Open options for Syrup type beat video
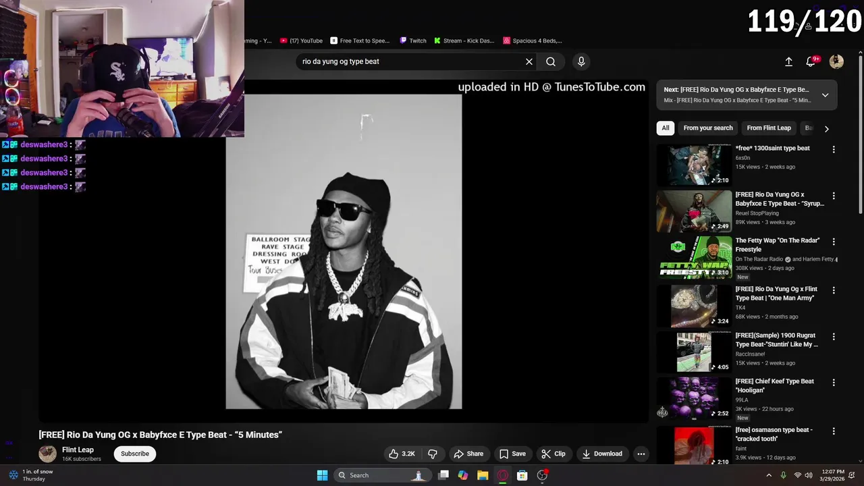This screenshot has width=864, height=486. (834, 196)
